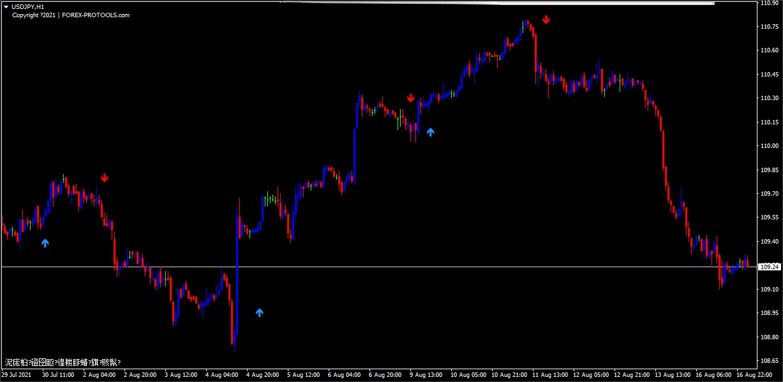Click the 110.90 label on the price scale
Viewport: 783px width, 382px height.
[768, 3]
